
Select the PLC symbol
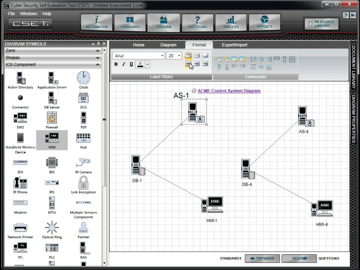(52, 251)
